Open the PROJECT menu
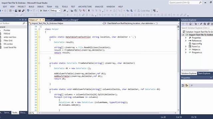Screen dimensions: 213x119 point(22,7)
